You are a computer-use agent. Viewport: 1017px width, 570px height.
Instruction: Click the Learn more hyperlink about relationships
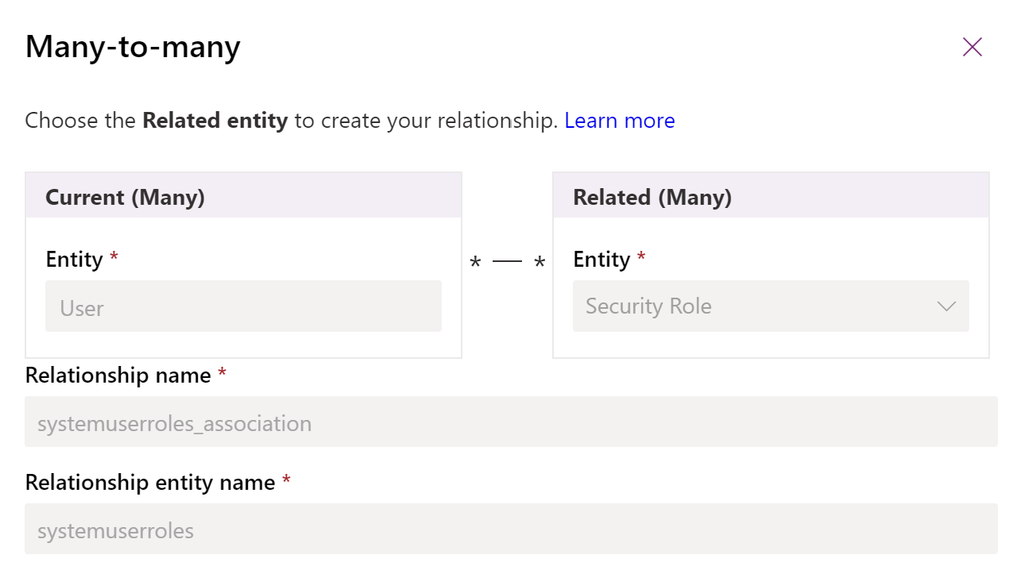[620, 120]
